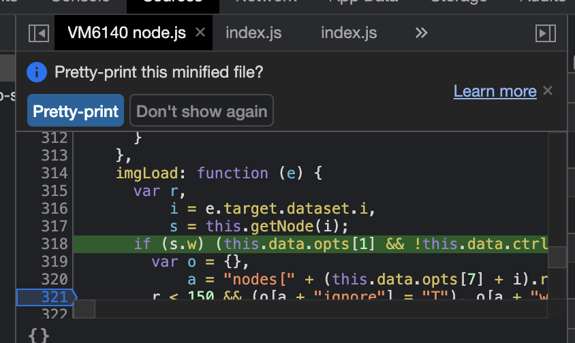Screen dimensions: 575x343
Task: Toggle the debugger sidebar panel
Action: pyautogui.click(x=546, y=33)
